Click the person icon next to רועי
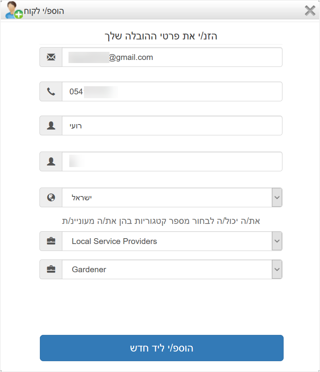This screenshot has width=320, height=372. click(51, 126)
